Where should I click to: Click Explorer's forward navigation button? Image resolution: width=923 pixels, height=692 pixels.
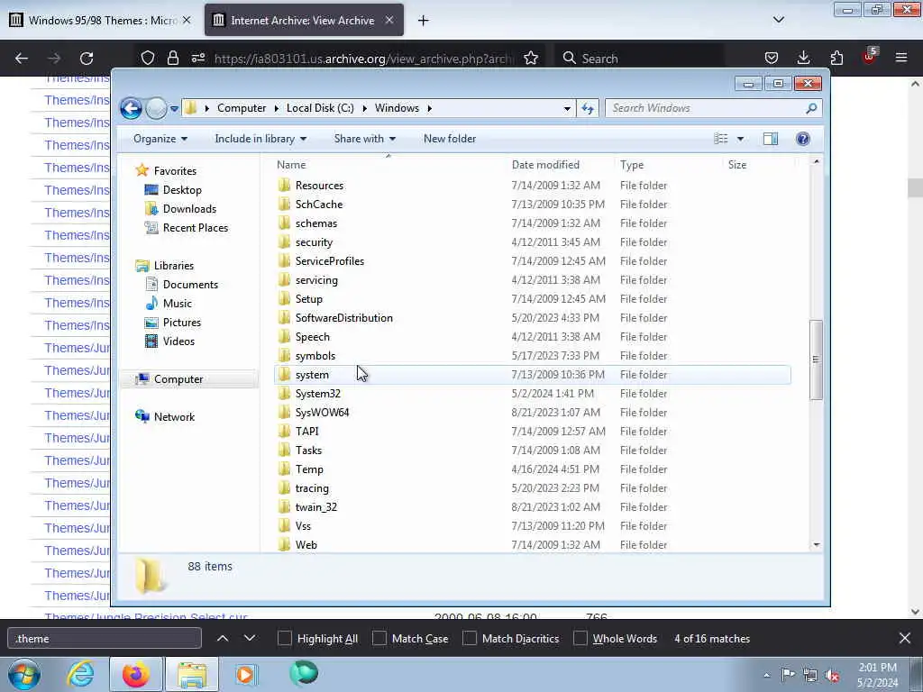pyautogui.click(x=156, y=108)
